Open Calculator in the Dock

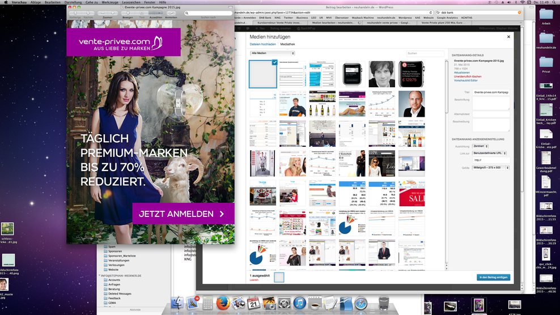tap(207, 303)
